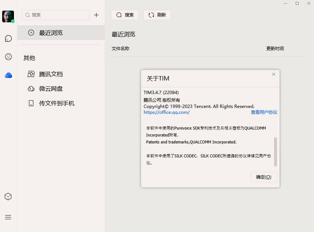Select 最近浏览 in the left list
This screenshot has height=232, width=314.
[61, 33]
